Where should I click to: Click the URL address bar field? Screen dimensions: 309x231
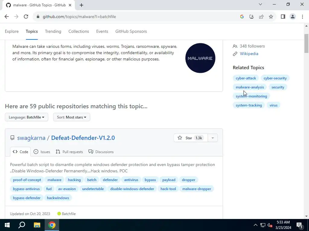(x=138, y=17)
